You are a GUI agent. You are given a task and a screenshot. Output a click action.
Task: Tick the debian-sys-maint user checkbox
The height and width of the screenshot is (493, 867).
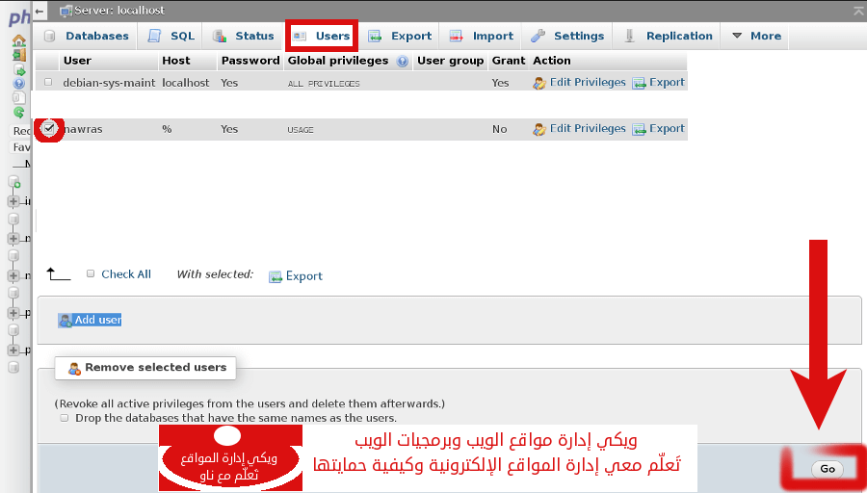pyautogui.click(x=48, y=83)
